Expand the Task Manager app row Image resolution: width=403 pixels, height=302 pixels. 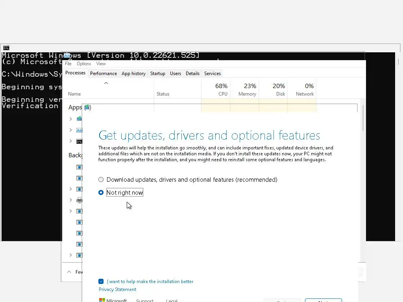(71, 130)
